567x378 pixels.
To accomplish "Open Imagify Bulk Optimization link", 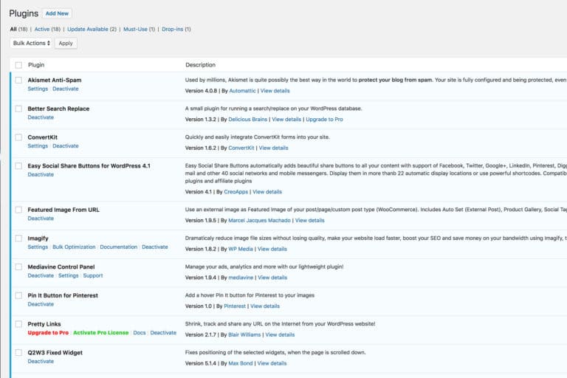I will [x=74, y=247].
